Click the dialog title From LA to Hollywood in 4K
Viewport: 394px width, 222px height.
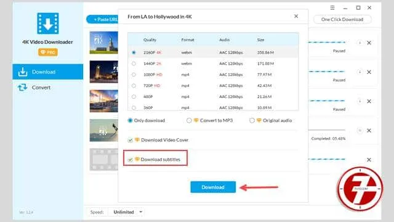159,17
